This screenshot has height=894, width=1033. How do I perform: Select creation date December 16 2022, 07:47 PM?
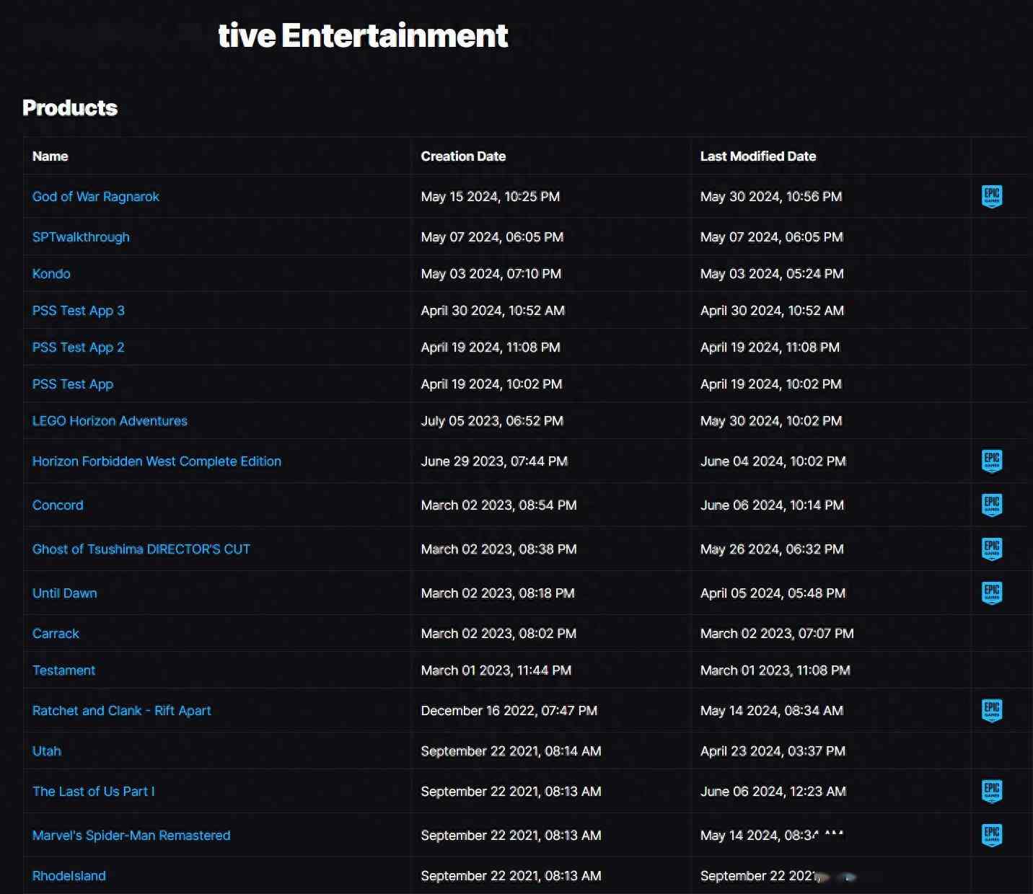point(509,711)
